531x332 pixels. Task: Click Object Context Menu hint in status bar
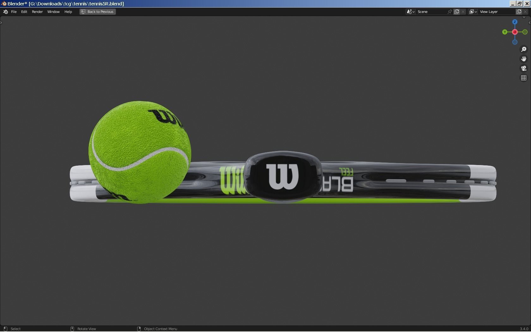click(157, 329)
